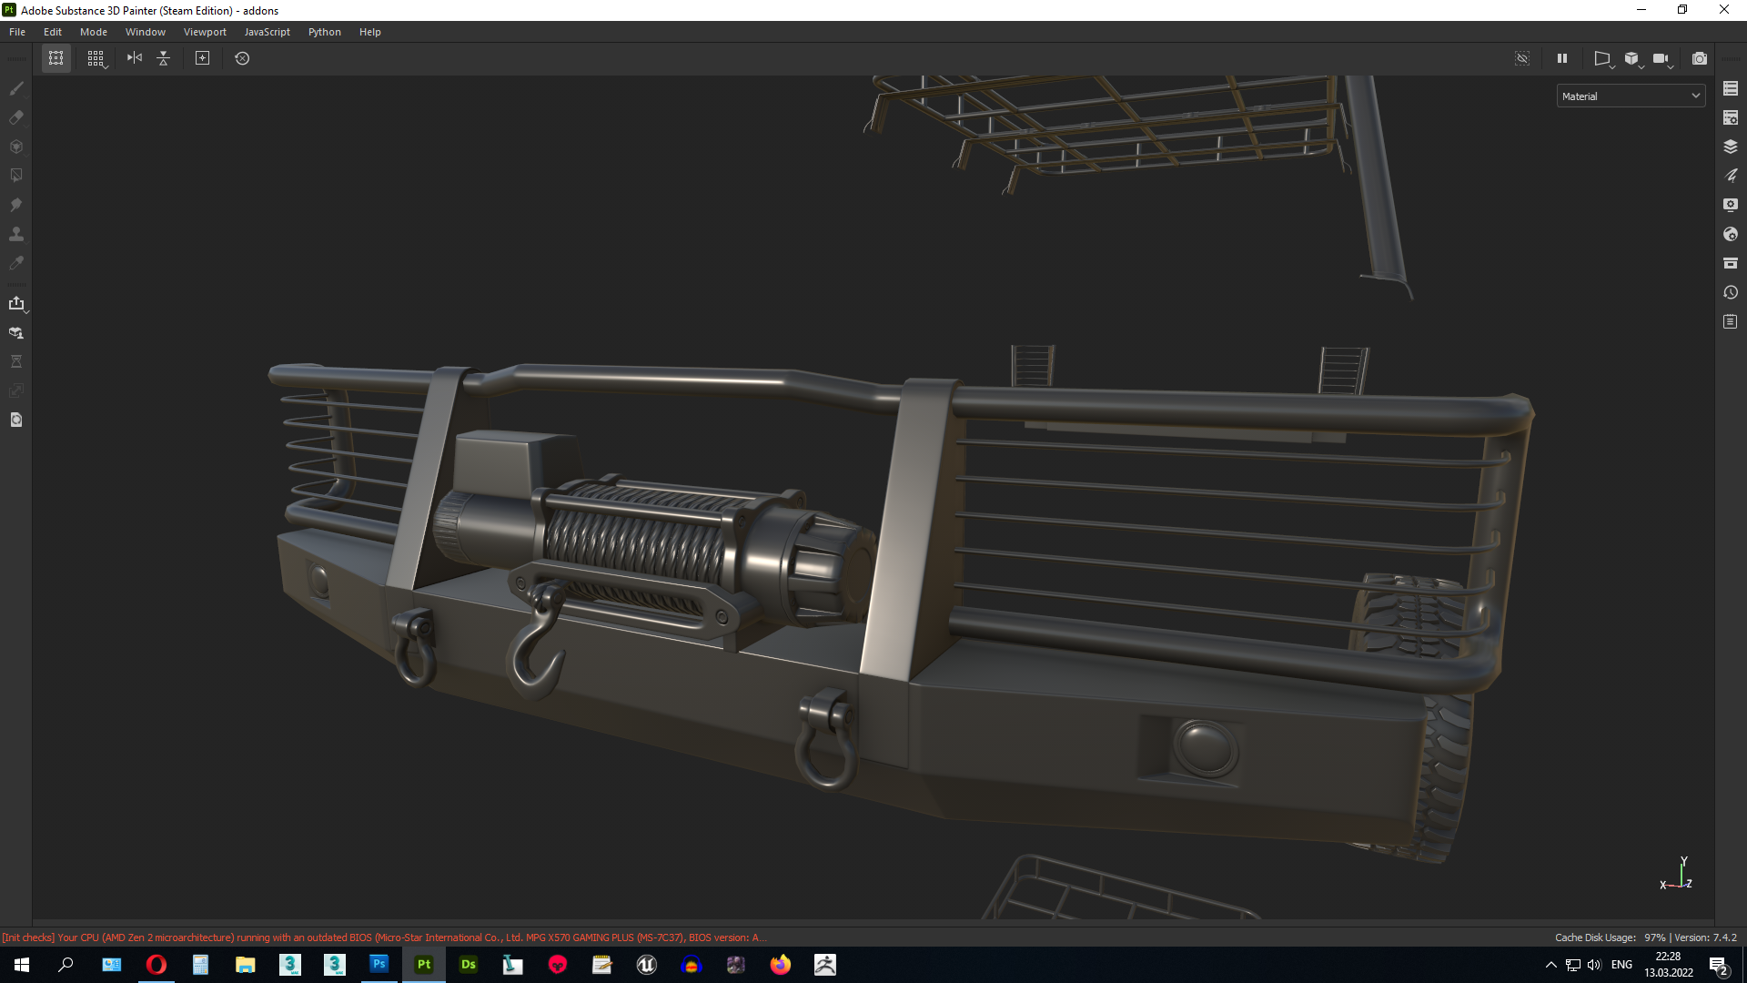Open the History panel icon

coord(1731,292)
